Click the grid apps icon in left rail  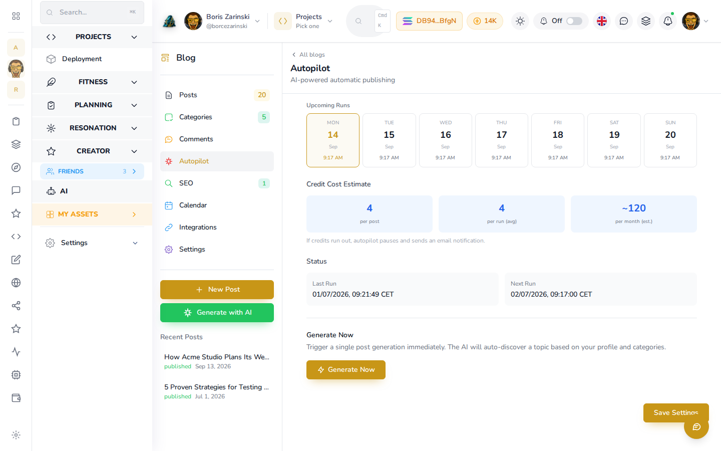(x=16, y=16)
